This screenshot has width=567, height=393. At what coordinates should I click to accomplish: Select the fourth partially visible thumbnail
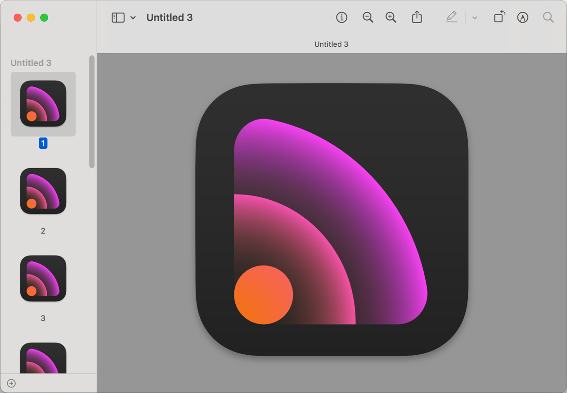(x=43, y=358)
